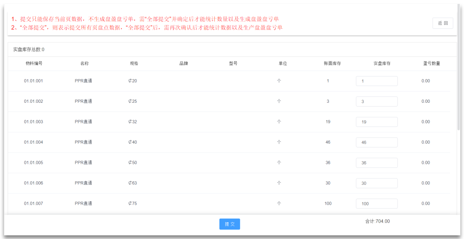This screenshot has width=464, height=239.
Task: Click book stock value 19 in 账面库存
Action: tap(328, 122)
